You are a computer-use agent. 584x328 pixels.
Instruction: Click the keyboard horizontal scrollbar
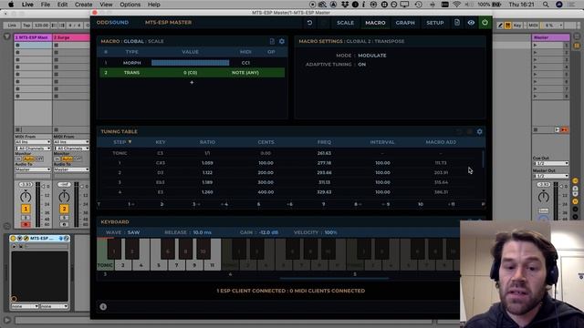[x=334, y=278]
